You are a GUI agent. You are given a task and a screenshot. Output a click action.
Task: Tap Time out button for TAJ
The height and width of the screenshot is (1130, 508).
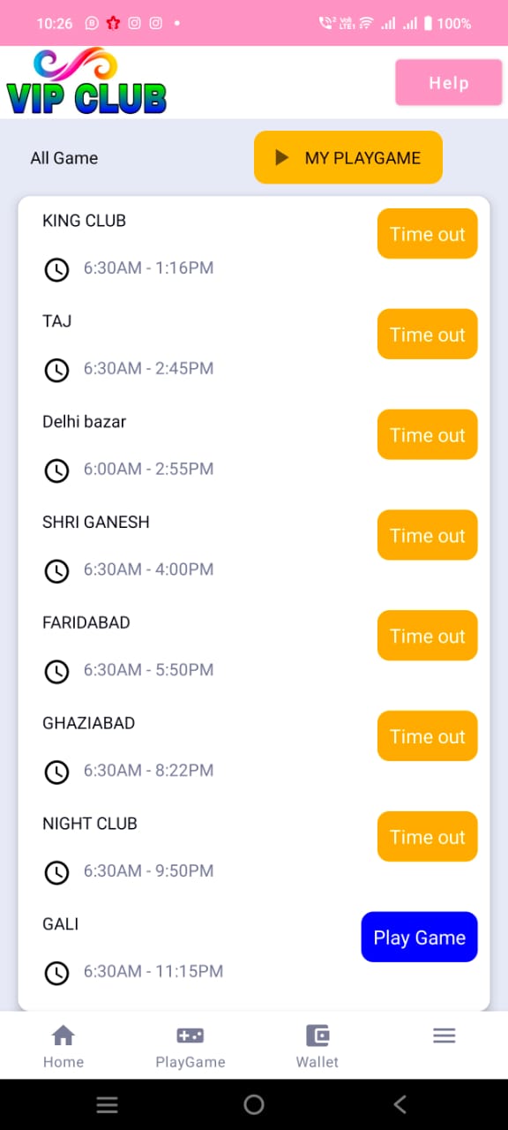[x=428, y=334]
